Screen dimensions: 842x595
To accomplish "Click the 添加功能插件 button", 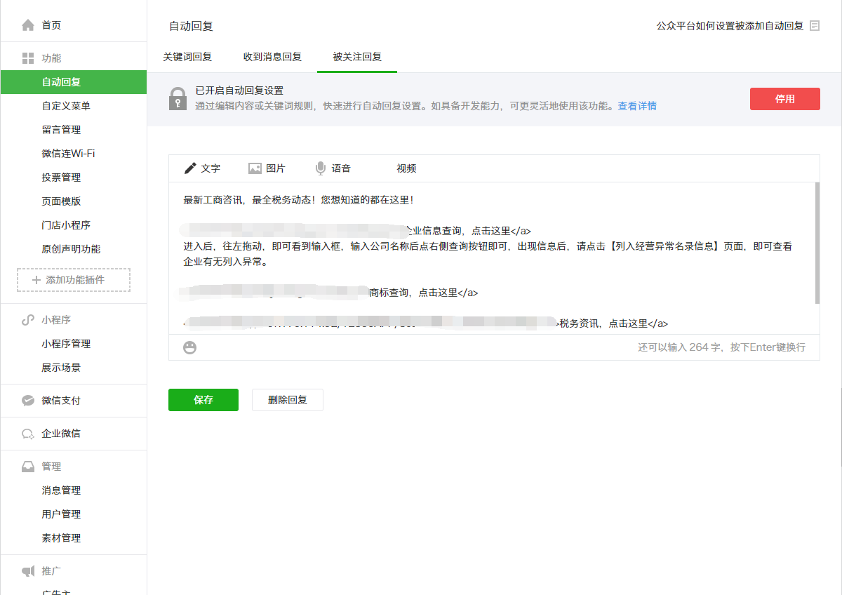I will (74, 280).
